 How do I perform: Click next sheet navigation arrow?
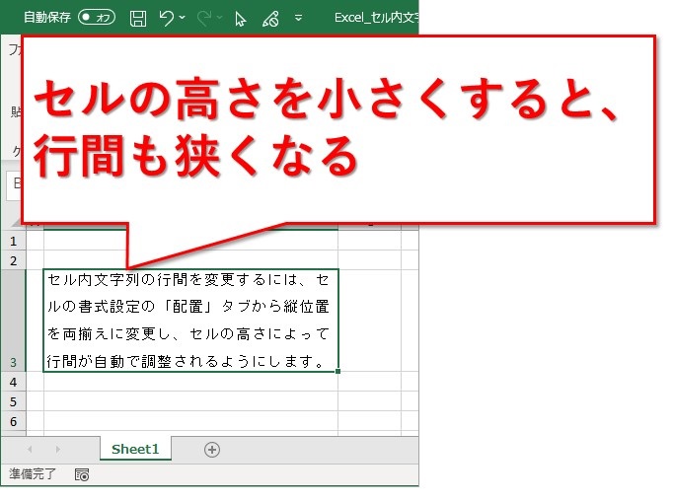pyautogui.click(x=58, y=449)
